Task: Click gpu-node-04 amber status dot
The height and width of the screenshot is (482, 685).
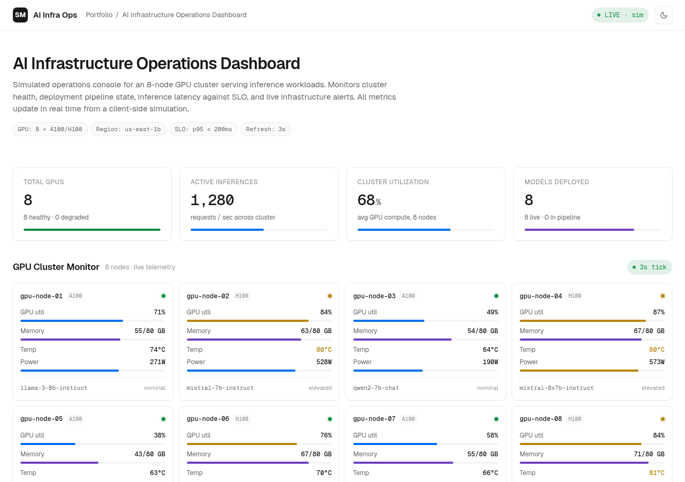Action: (663, 296)
